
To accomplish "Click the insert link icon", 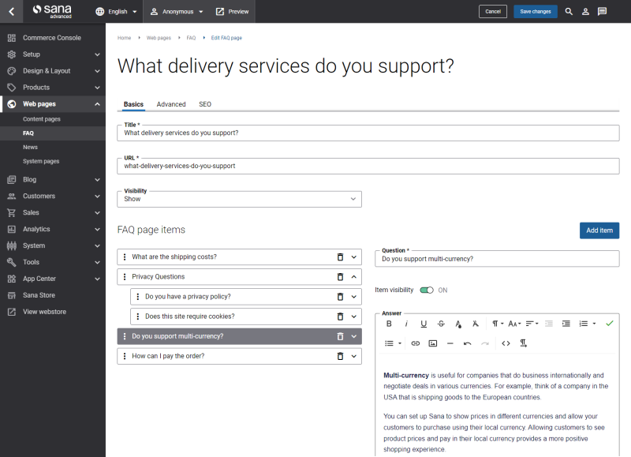I will 416,343.
